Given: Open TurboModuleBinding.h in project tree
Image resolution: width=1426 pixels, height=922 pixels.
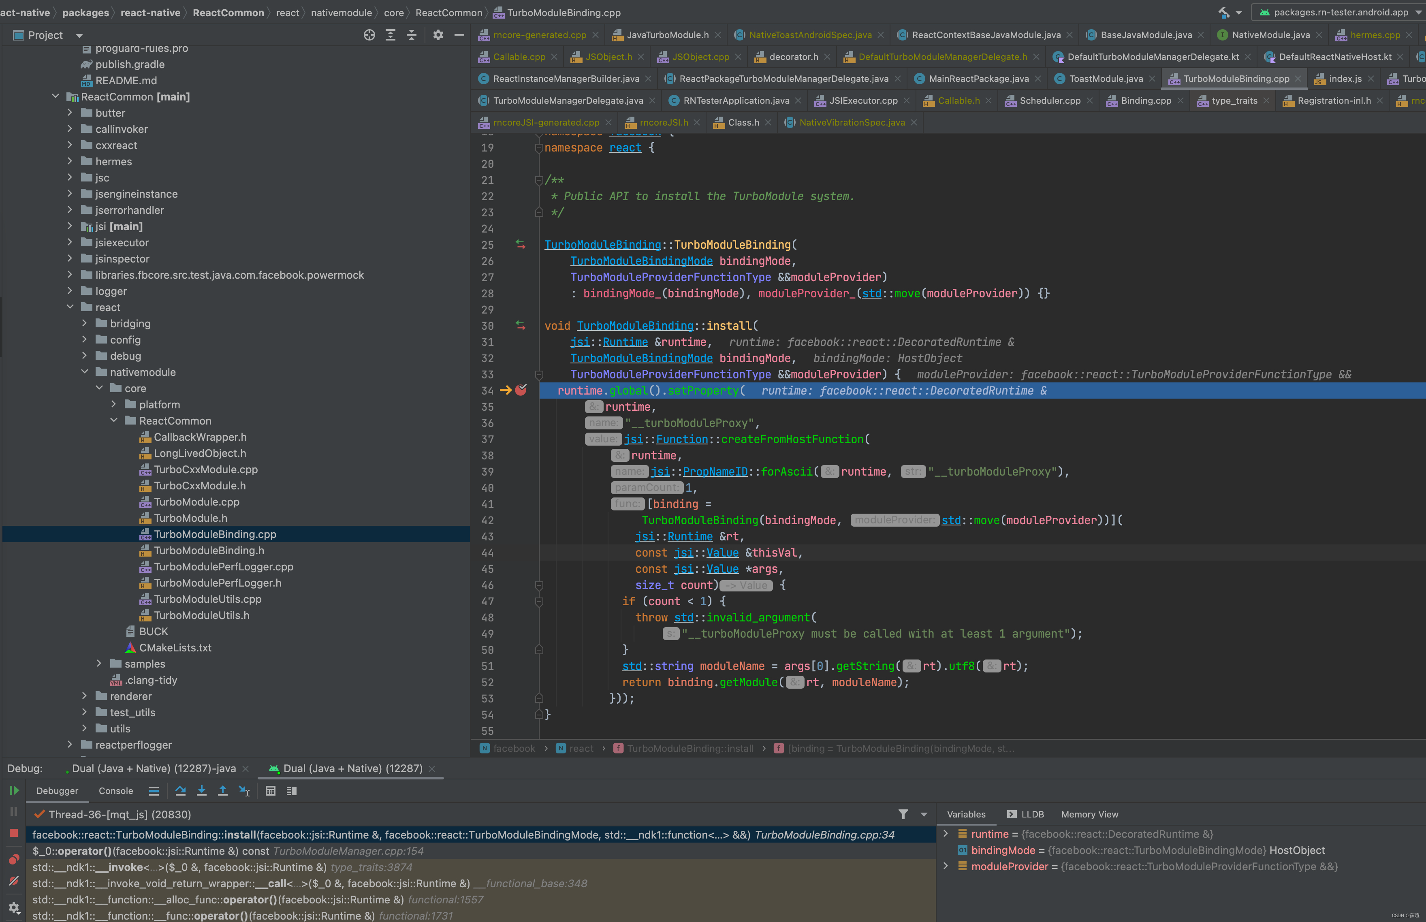Looking at the screenshot, I should click(x=209, y=550).
